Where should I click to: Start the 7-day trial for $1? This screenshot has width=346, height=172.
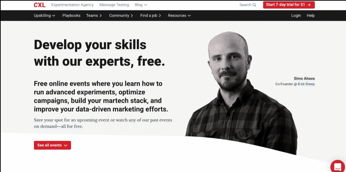tap(289, 5)
